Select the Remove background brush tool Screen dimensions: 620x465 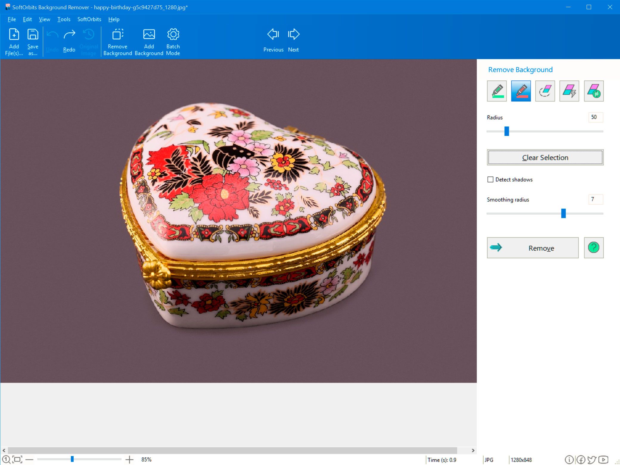pyautogui.click(x=521, y=91)
